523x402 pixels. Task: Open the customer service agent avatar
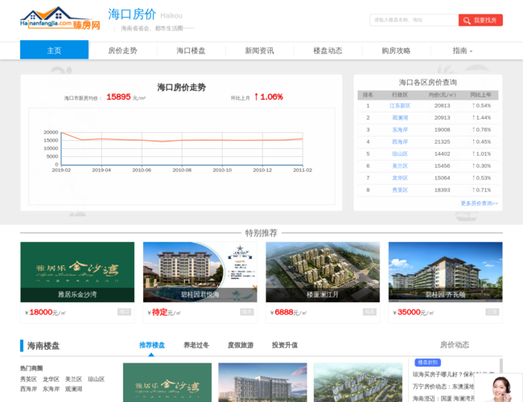pyautogui.click(x=500, y=388)
